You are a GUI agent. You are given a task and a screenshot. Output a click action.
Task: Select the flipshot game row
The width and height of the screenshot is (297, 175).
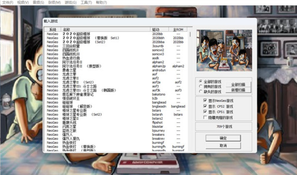(x=116, y=122)
